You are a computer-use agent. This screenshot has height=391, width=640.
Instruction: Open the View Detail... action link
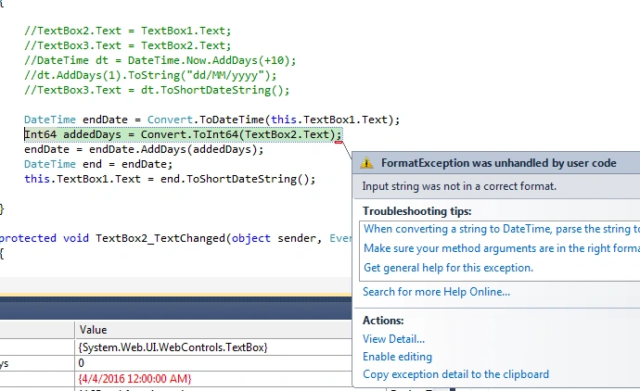393,339
